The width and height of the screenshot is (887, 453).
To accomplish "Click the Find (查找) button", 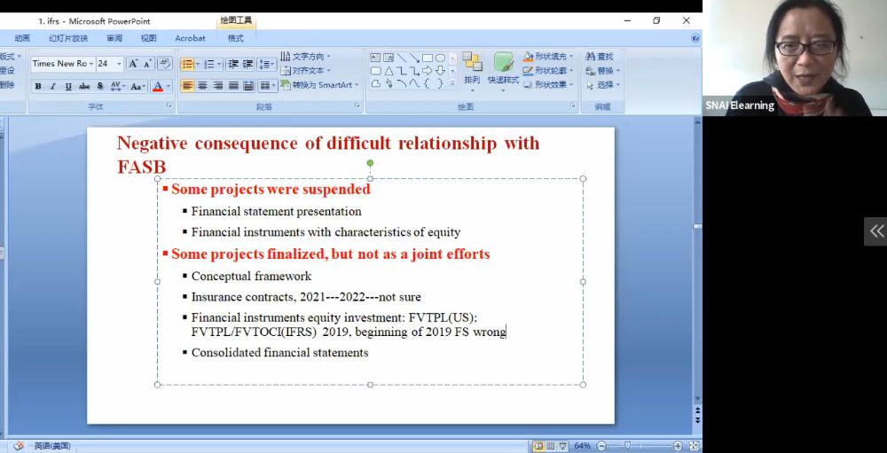I will pos(600,57).
